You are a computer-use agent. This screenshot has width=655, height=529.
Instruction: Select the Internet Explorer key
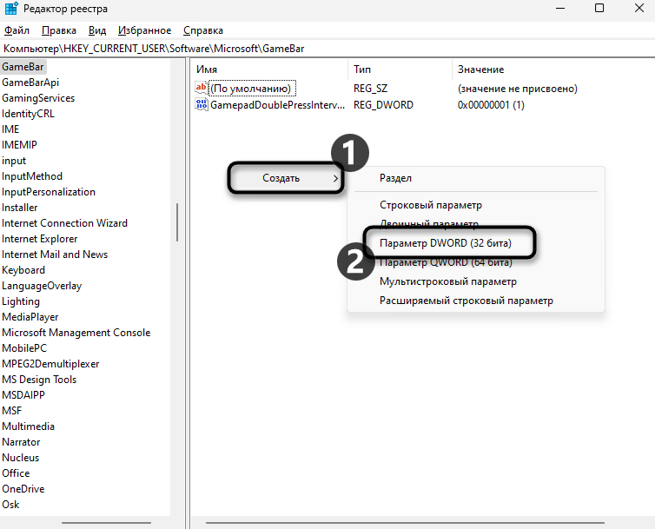tap(40, 239)
